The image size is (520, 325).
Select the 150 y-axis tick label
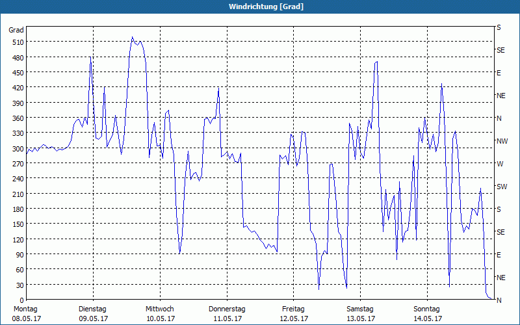tap(18, 224)
